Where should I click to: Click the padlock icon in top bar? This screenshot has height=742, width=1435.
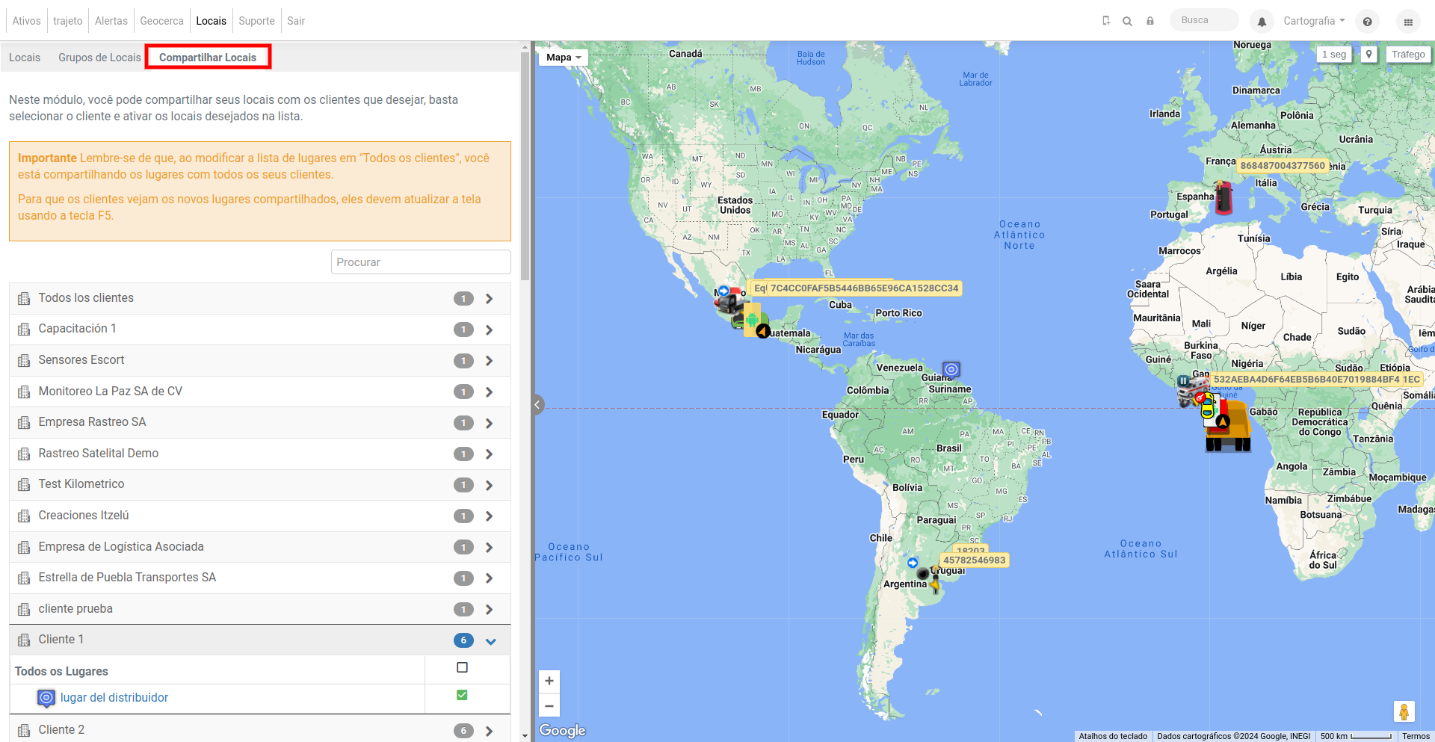1150,21
